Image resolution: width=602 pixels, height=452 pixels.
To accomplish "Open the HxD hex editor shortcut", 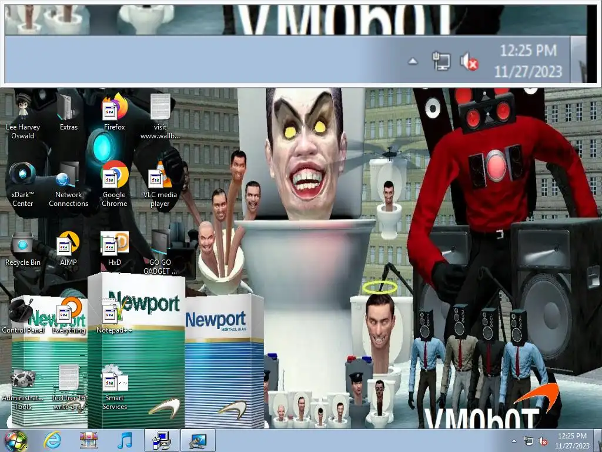I will click(x=115, y=249).
